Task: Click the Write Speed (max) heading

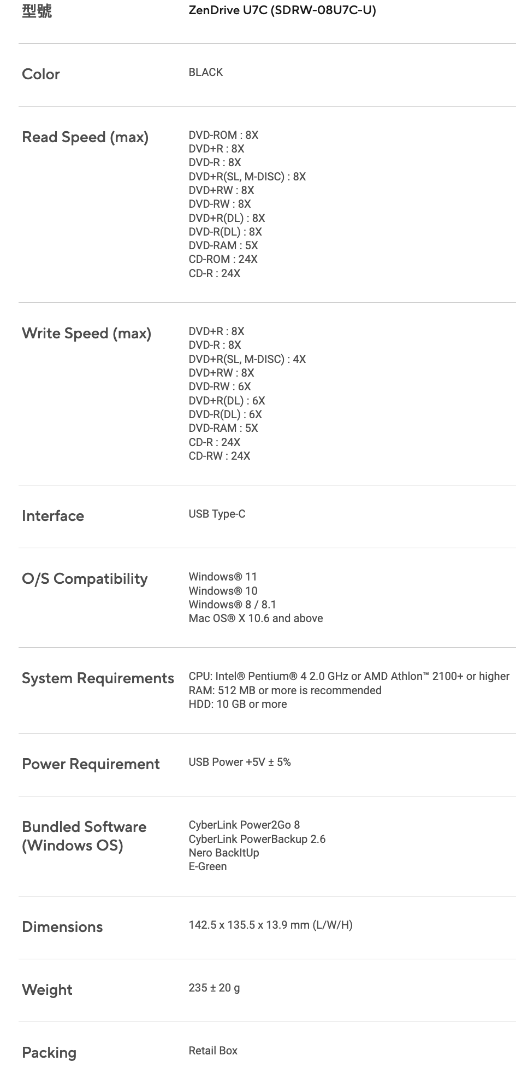Action: click(86, 333)
